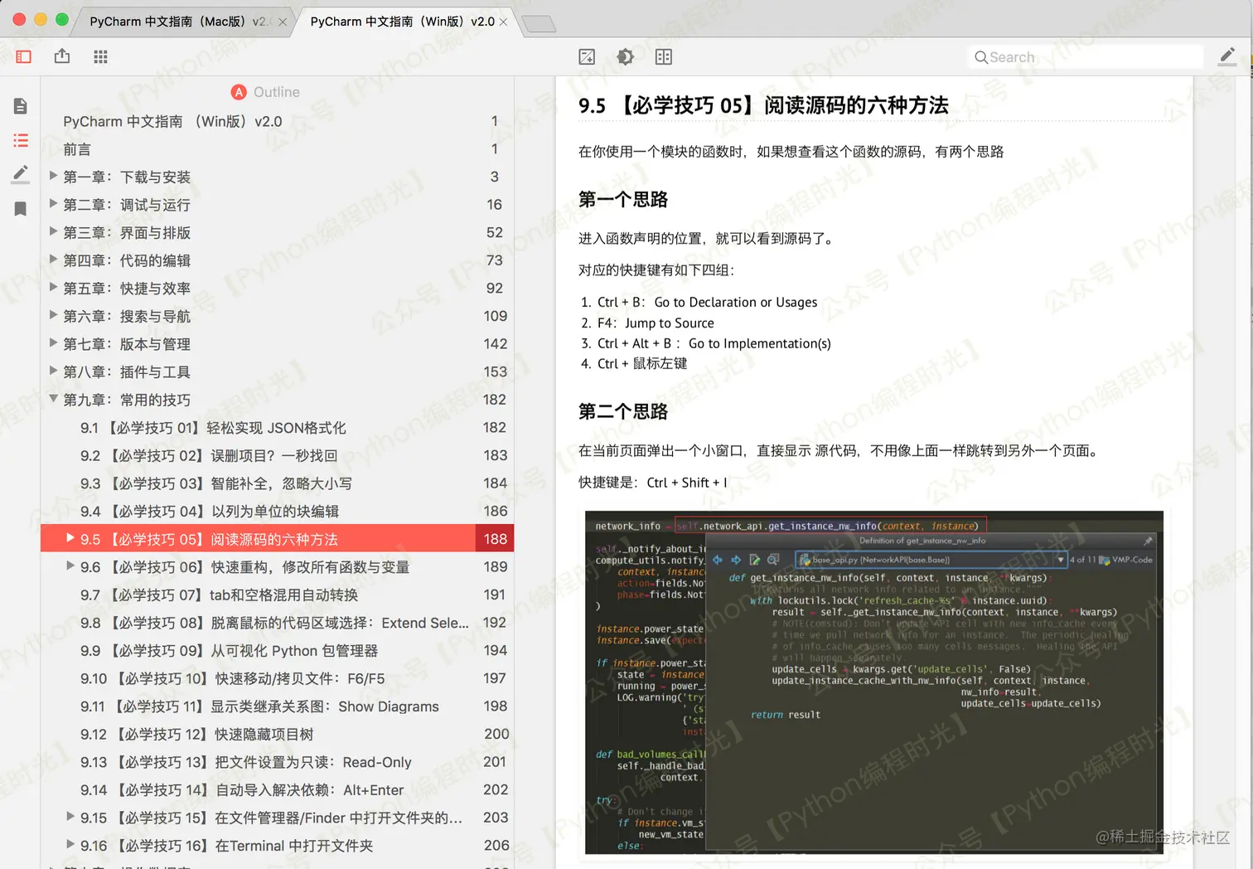The height and width of the screenshot is (869, 1253).
Task: Click the share/export icon
Action: (62, 56)
